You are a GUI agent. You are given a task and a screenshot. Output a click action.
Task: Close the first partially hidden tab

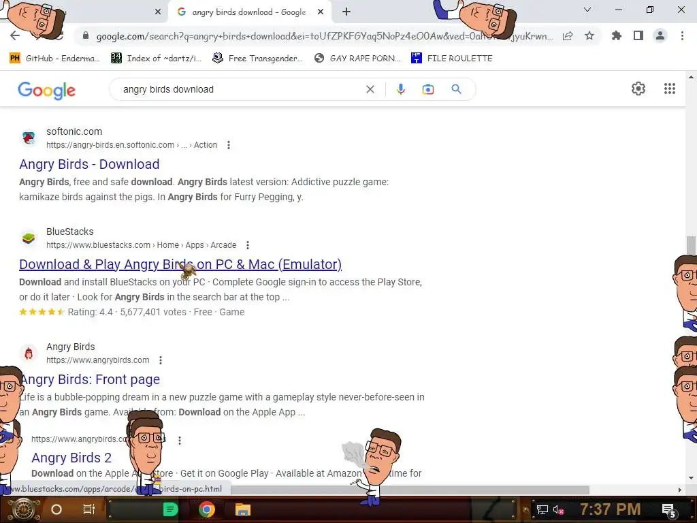158,12
